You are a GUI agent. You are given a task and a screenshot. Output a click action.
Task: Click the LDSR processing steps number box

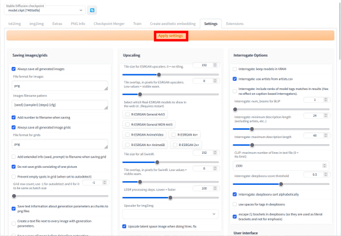206,189
